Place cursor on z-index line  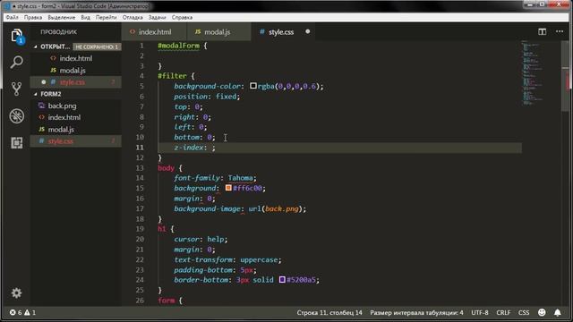point(340,148)
